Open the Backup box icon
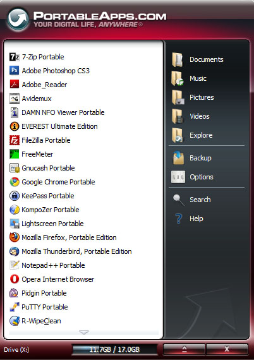This screenshot has width=254, height=360. [x=178, y=158]
